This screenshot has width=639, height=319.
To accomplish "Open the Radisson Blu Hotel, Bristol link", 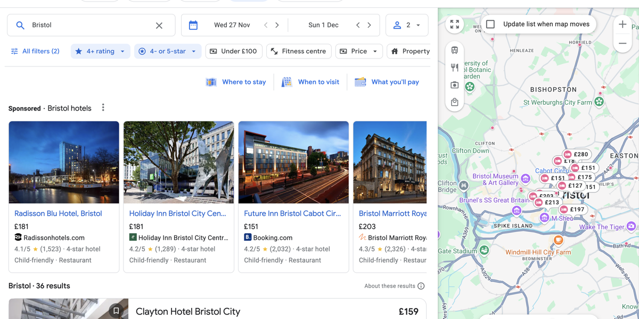I will pyautogui.click(x=58, y=213).
